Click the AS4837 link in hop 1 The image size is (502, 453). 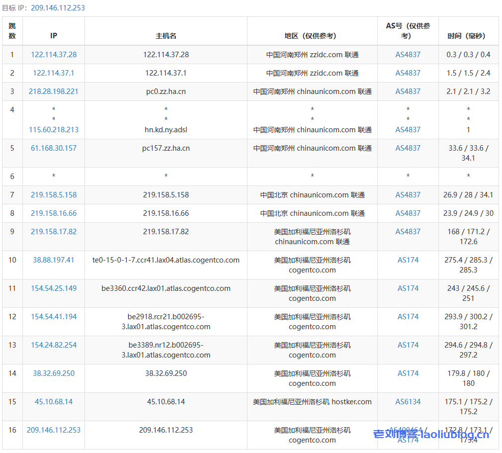pyautogui.click(x=408, y=55)
